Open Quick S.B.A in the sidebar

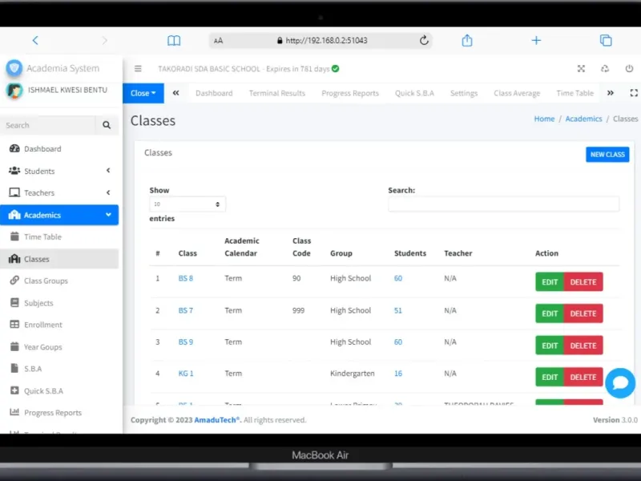pos(59,391)
